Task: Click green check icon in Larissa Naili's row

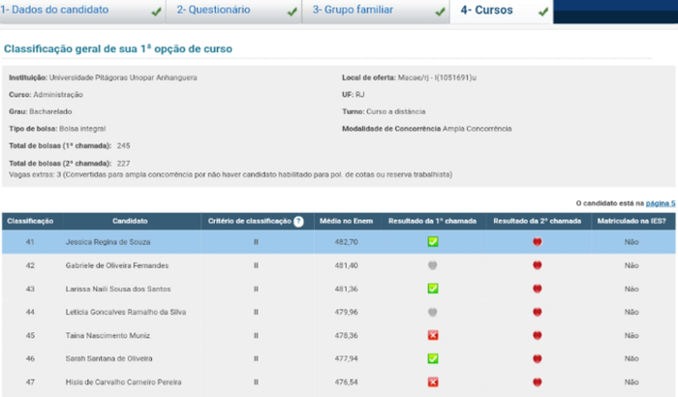Action: 433,288
